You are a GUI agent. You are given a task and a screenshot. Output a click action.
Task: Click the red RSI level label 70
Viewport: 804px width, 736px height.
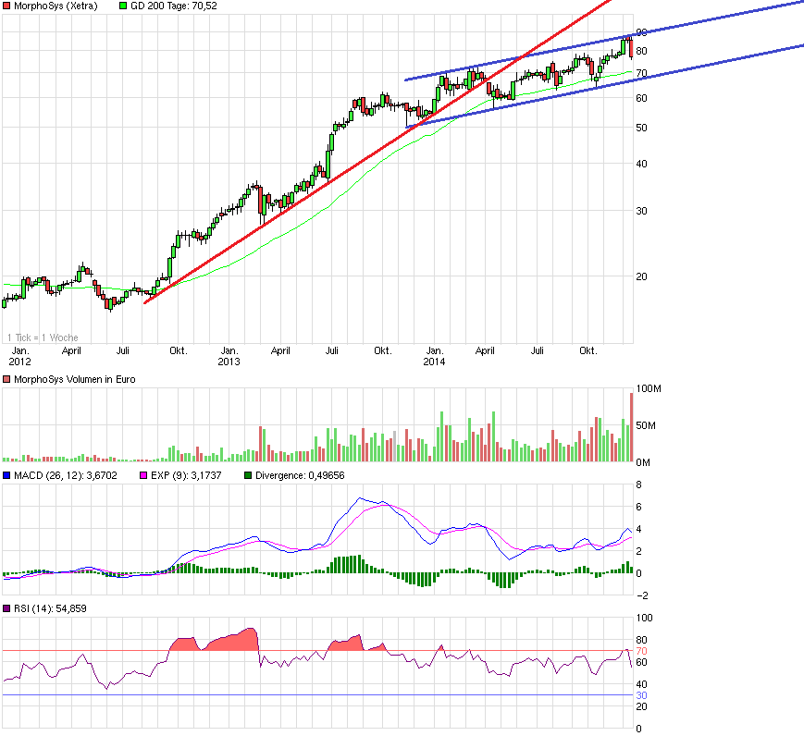point(641,652)
